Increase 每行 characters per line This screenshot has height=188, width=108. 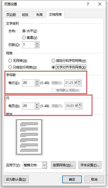coord(37,81)
